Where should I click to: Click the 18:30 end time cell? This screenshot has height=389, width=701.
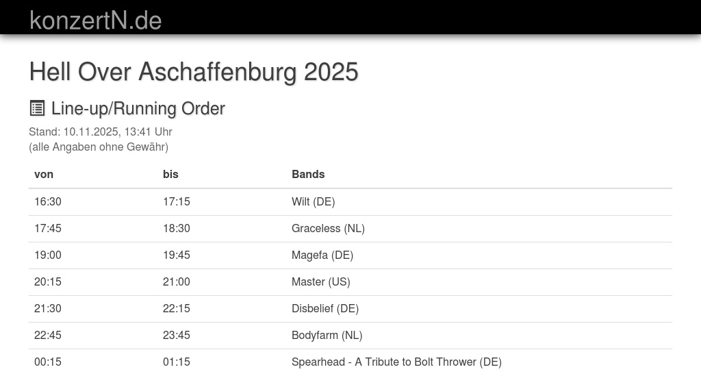177,228
